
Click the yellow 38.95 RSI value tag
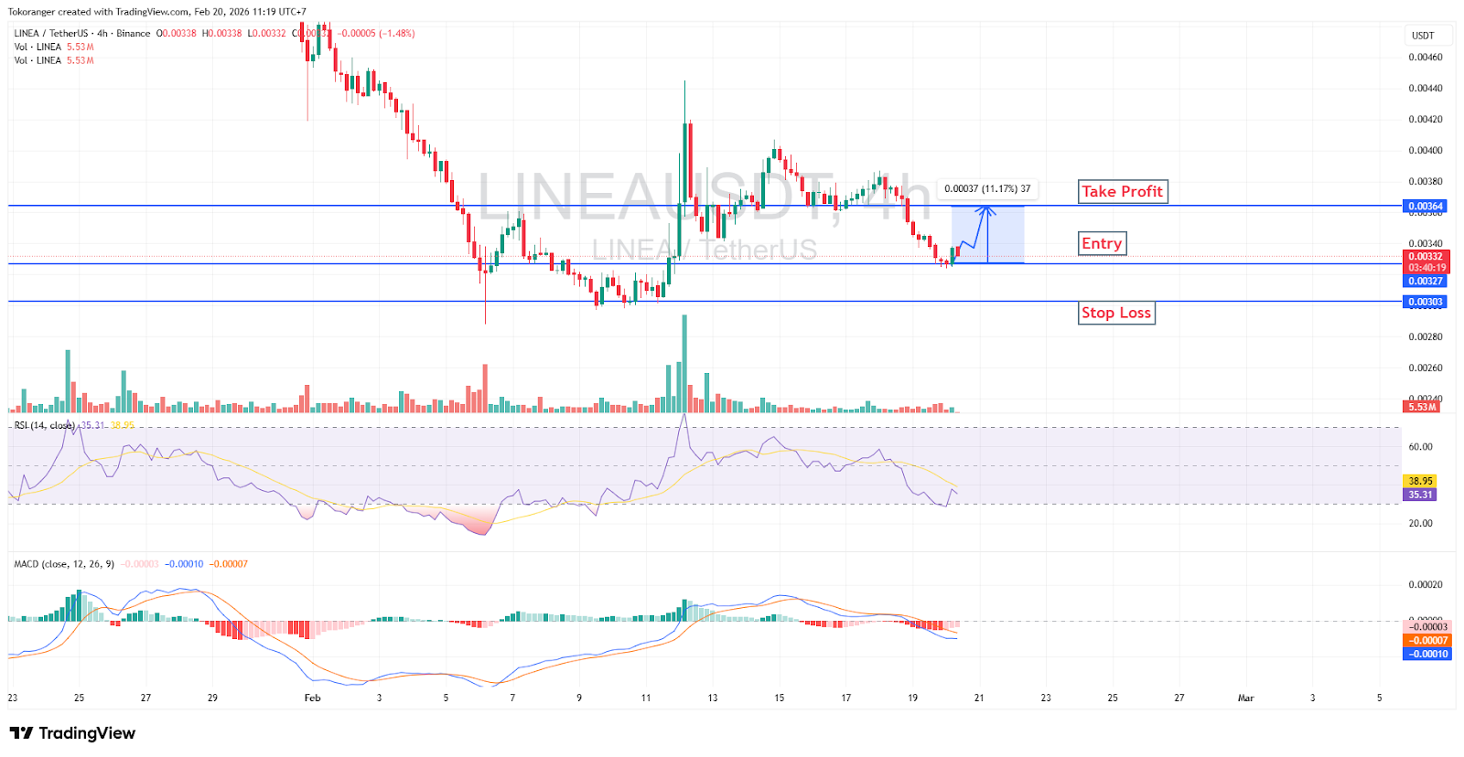click(1419, 481)
